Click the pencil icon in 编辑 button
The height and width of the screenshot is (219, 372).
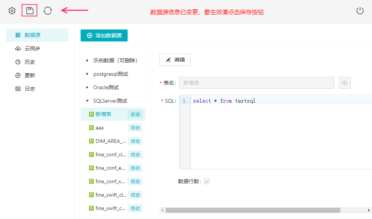pos(168,60)
